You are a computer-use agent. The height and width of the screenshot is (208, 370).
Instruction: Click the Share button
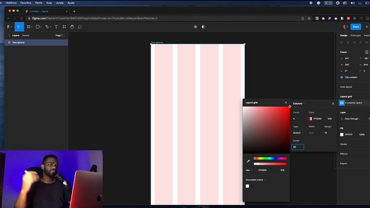pos(356,27)
